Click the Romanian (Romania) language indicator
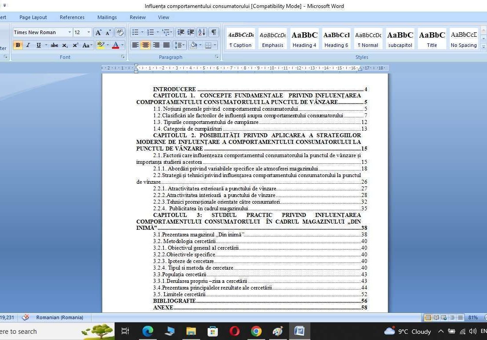Screen dimensions: 487x340 click(x=59, y=317)
